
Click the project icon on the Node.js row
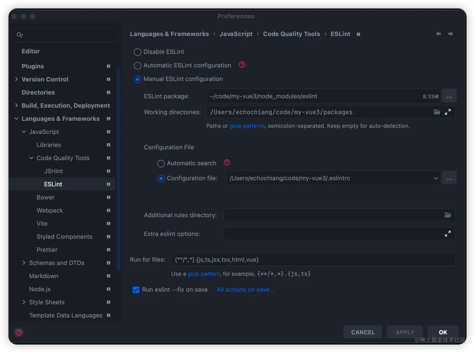pyautogui.click(x=108, y=289)
